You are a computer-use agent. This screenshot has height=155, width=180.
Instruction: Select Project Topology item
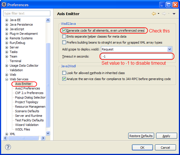(27, 102)
